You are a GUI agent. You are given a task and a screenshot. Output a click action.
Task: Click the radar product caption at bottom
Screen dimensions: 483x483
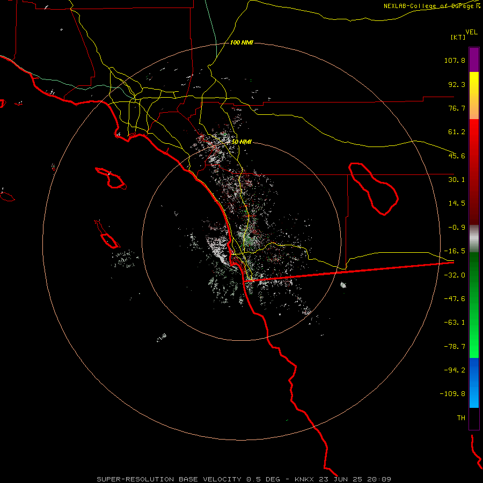(244, 479)
